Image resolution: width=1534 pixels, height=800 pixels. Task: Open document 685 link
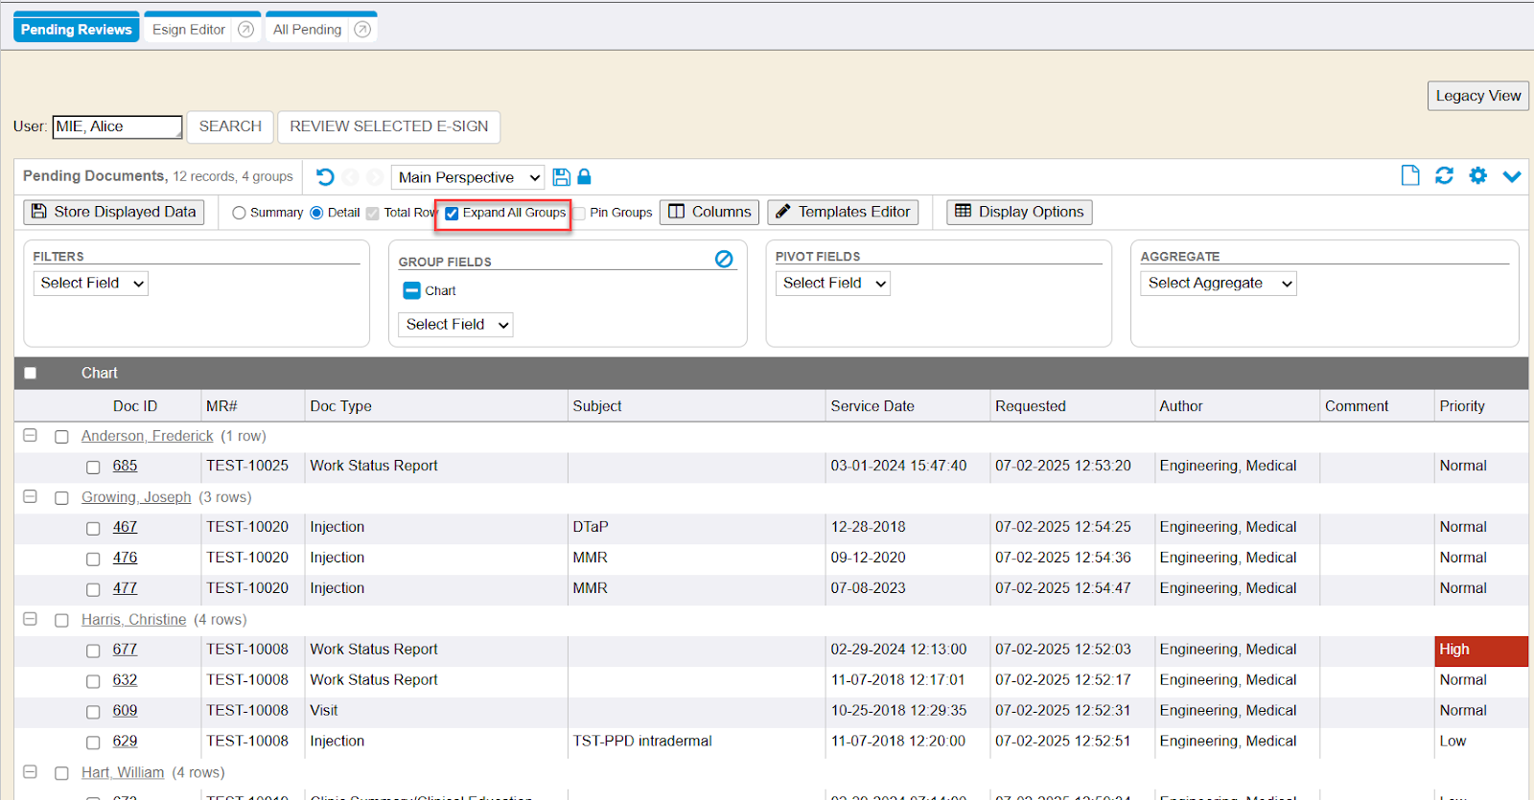pos(125,466)
